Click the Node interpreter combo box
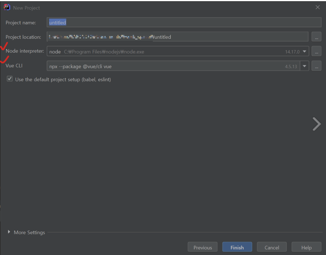This screenshot has width=326, height=255. point(178,51)
